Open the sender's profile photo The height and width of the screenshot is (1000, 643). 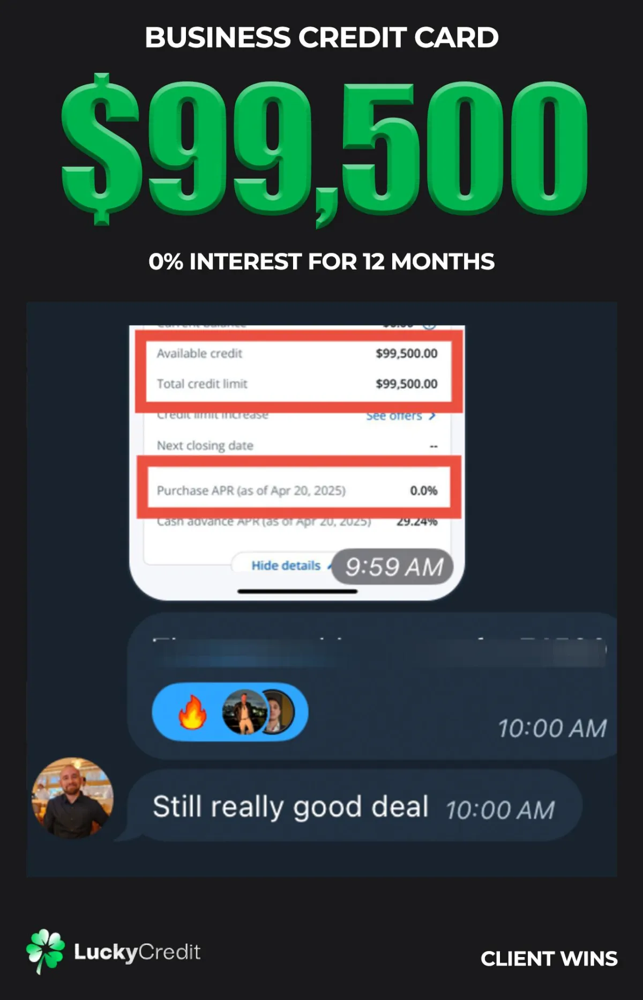coord(73,798)
